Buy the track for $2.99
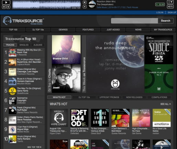 160,4
